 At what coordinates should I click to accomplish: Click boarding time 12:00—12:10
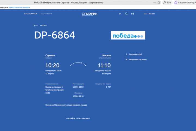coord(78,96)
